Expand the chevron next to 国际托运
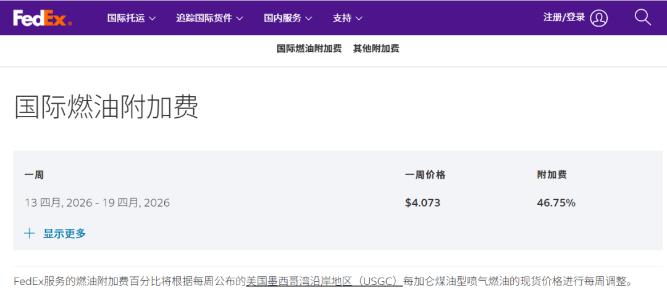Viewport: 667px width, 293px height. click(153, 19)
